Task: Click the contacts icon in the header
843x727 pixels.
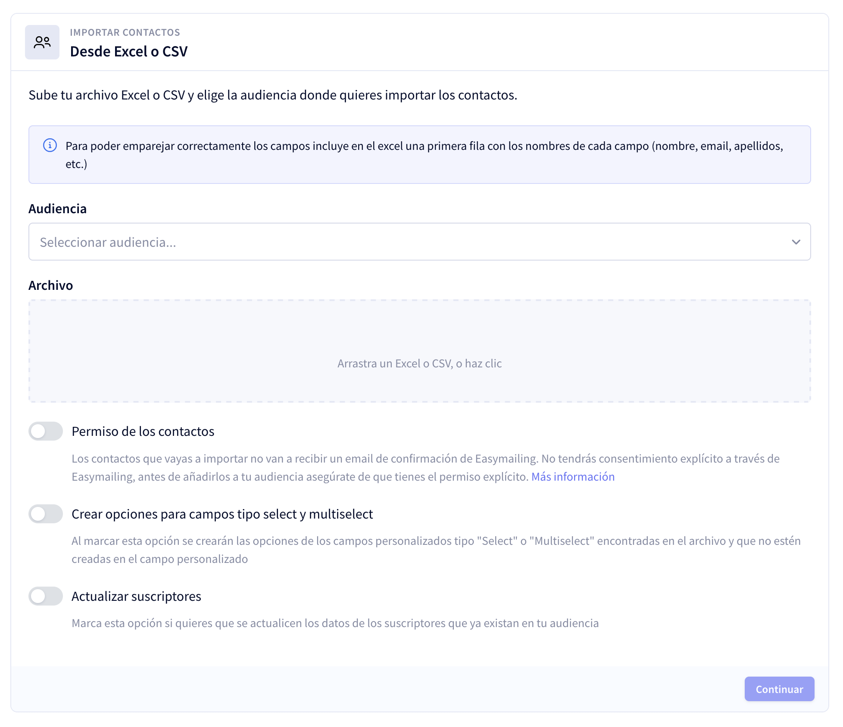Action: click(x=42, y=42)
